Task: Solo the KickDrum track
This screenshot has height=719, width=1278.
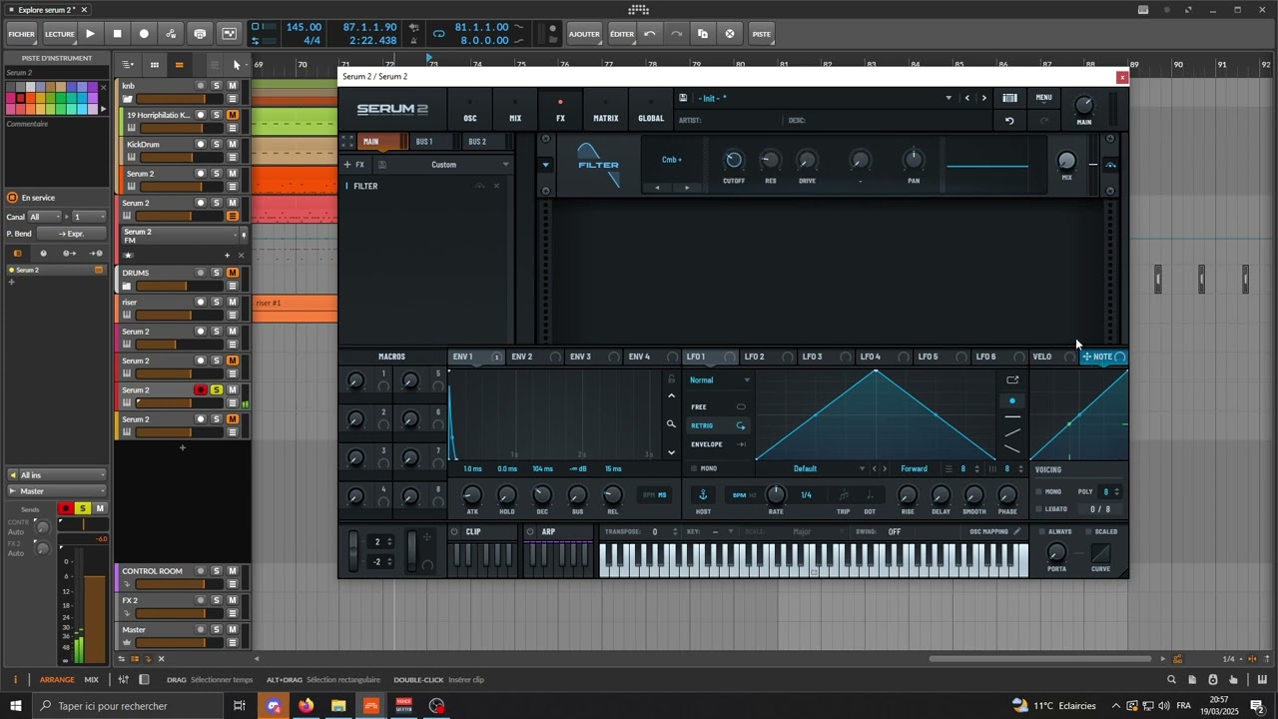Action: pyautogui.click(x=216, y=144)
